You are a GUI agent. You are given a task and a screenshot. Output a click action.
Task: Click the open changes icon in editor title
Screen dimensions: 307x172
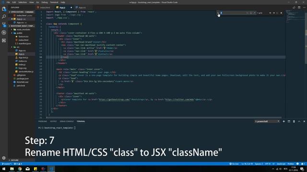(x=294, y=8)
